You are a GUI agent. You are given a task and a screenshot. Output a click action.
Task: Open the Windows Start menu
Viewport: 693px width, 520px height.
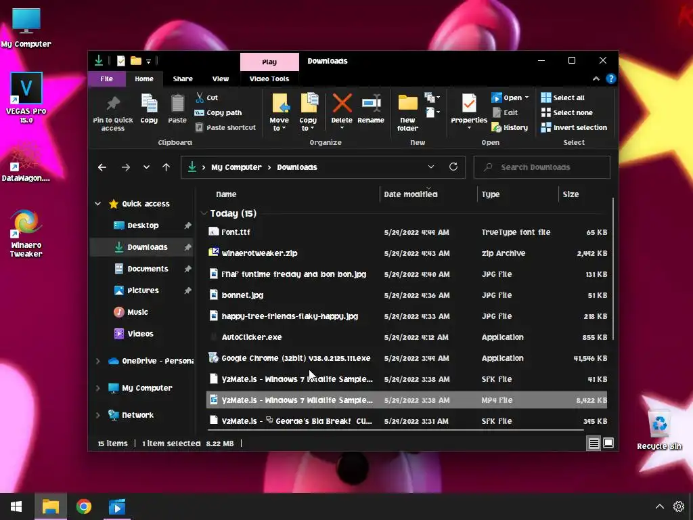16,506
